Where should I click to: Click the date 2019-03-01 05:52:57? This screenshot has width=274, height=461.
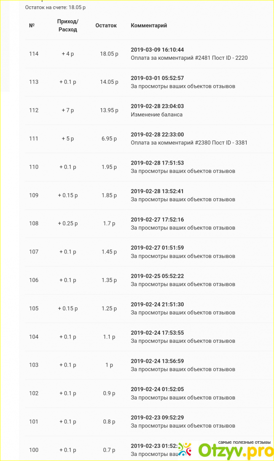157,78
